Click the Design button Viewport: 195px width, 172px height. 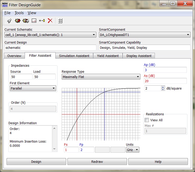pos(36,161)
